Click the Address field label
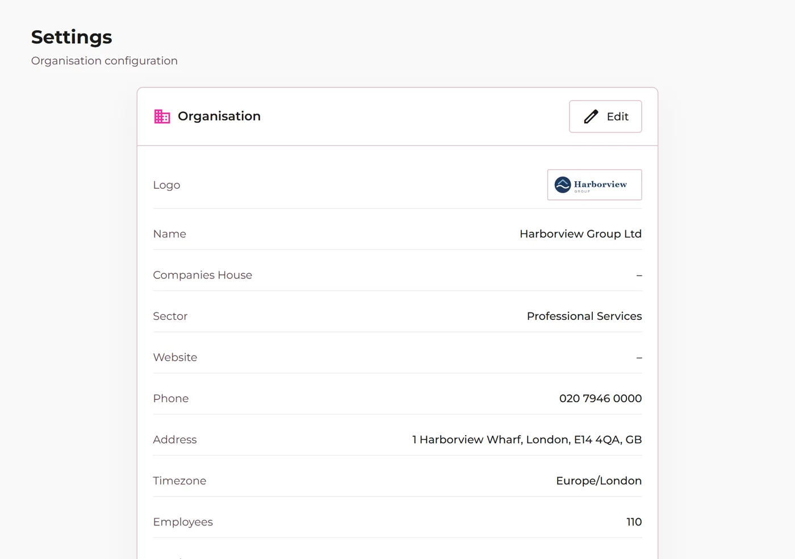 (x=175, y=440)
